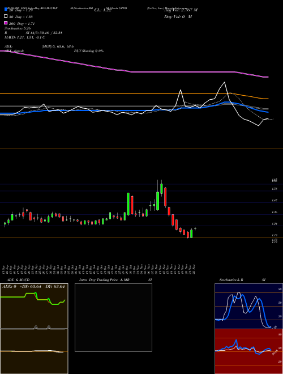Viewport: 283px width, 374px height.
Task: Click the 'Avg Vol: 2.767 M' label
Action: (x=181, y=10)
